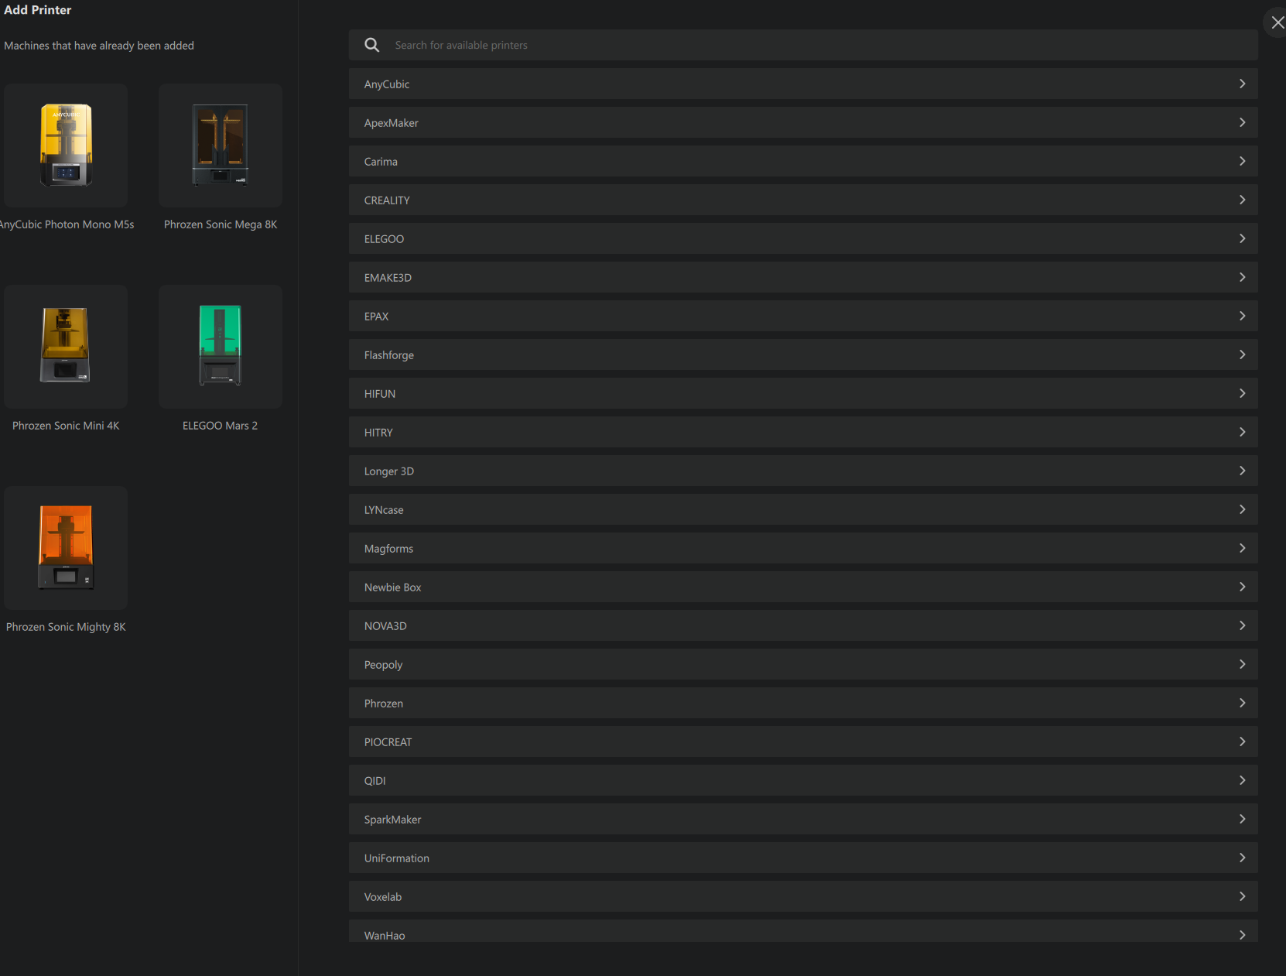This screenshot has width=1286, height=976.
Task: Select the Voxelab brand row
Action: click(802, 896)
